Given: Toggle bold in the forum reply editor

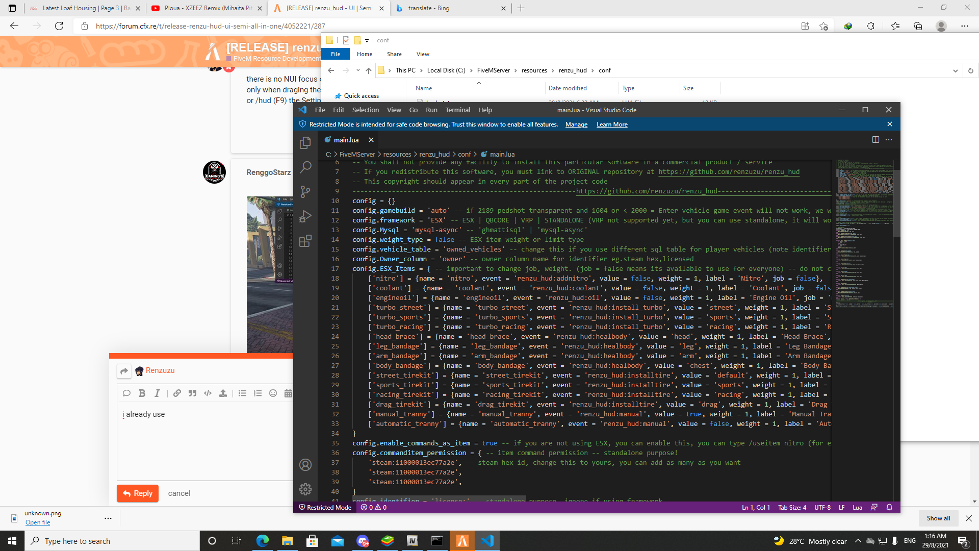Looking at the screenshot, I should 142,393.
